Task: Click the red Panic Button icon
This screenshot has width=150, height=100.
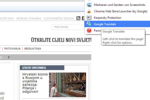Action: pos(89,30)
